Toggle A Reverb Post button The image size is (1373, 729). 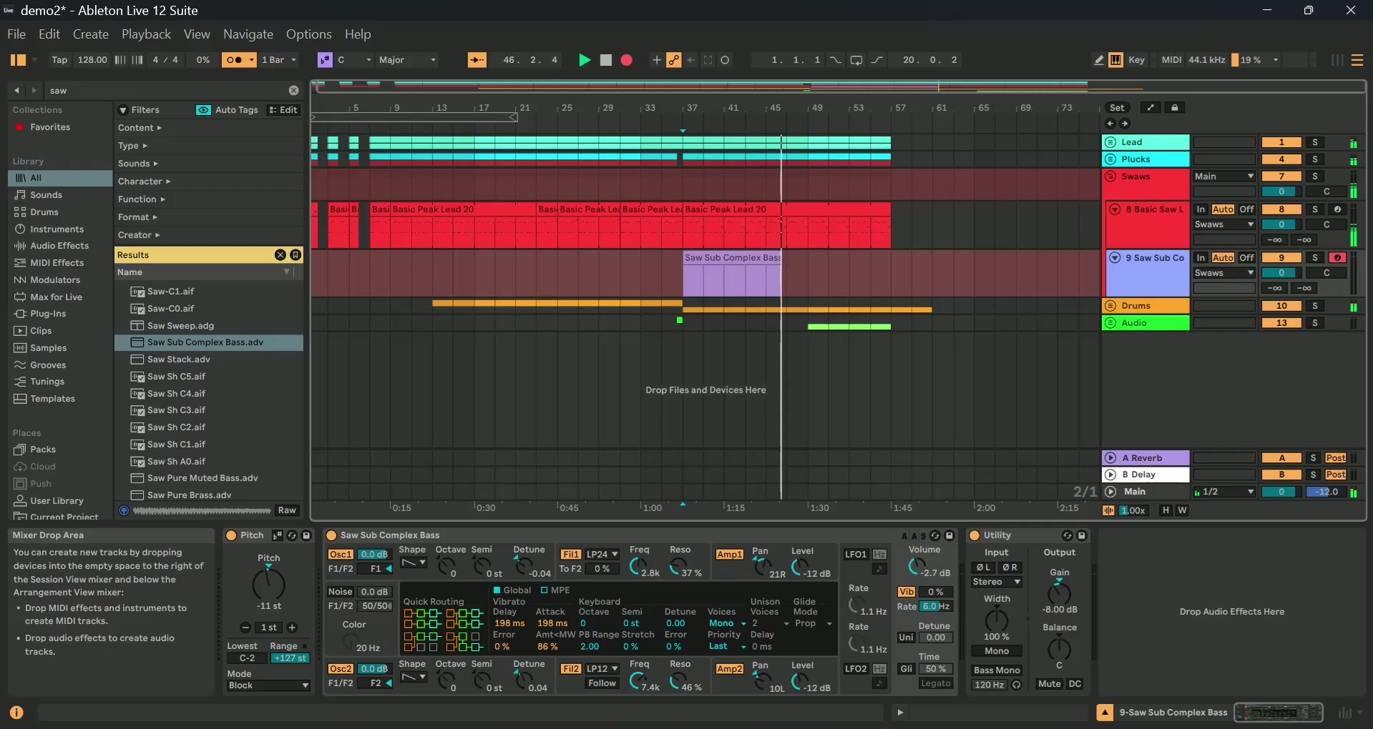coord(1335,458)
